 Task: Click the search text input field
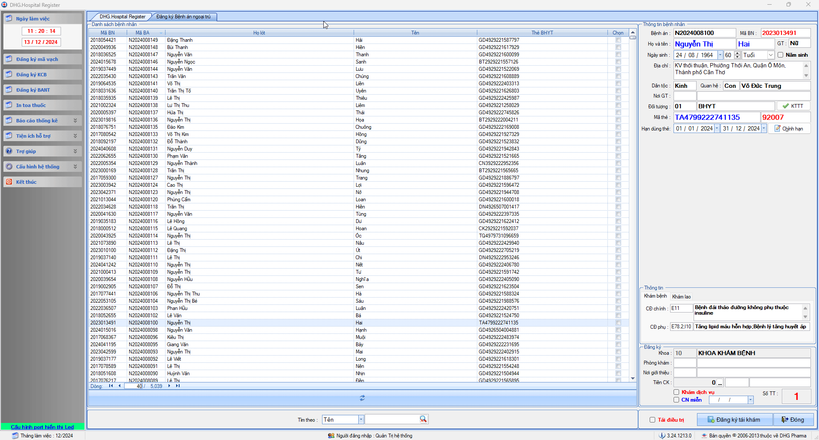coord(392,420)
